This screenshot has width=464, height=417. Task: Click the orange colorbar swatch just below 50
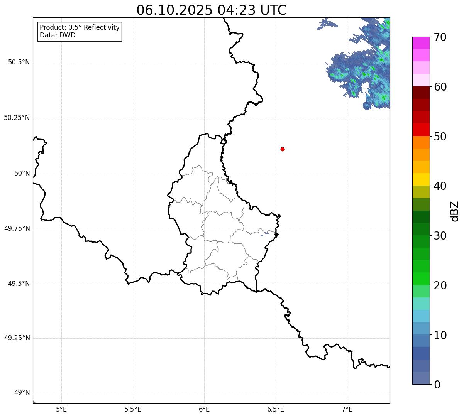(x=421, y=142)
